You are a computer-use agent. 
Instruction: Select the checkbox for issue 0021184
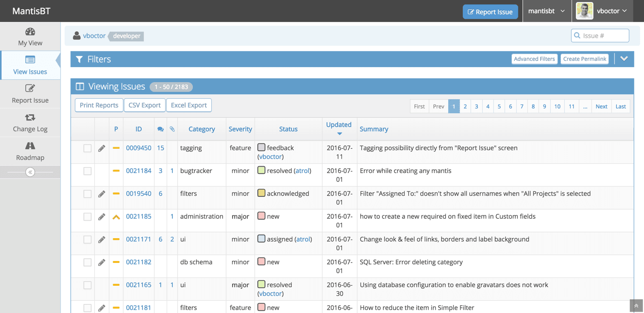point(87,171)
